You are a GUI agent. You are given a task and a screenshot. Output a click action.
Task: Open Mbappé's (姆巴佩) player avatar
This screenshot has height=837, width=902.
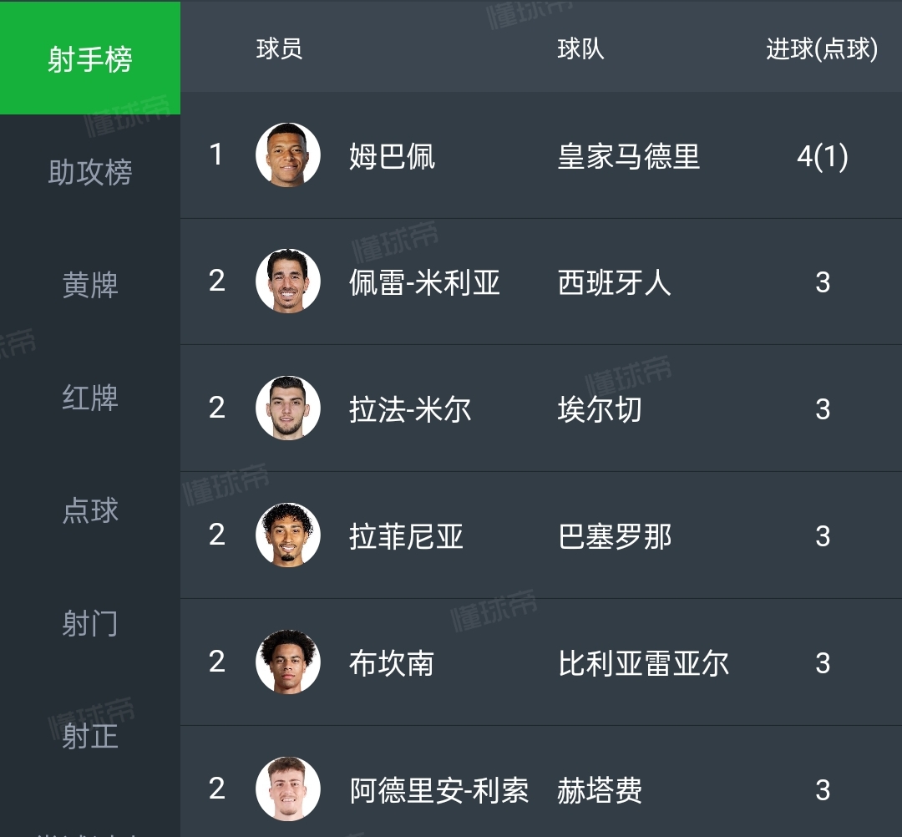pyautogui.click(x=288, y=155)
